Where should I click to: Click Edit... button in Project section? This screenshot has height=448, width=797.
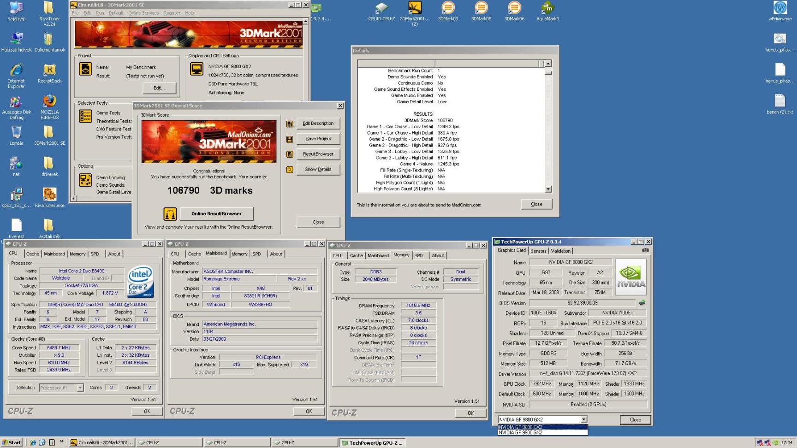[x=159, y=88]
